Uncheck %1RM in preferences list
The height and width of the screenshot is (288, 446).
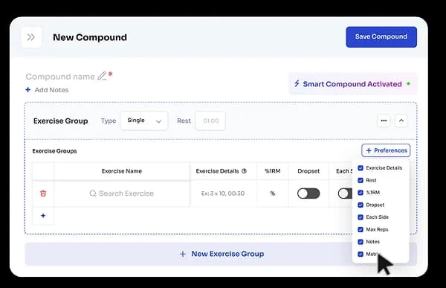point(361,193)
